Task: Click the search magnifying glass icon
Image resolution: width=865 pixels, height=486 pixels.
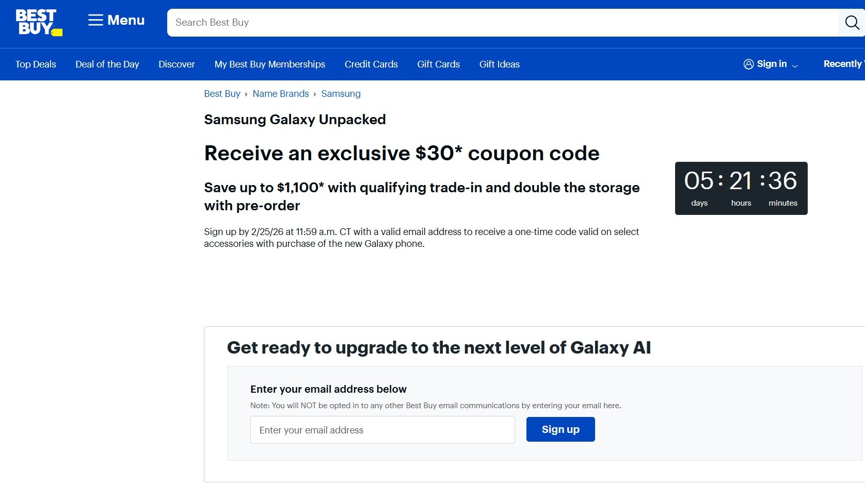Action: click(x=851, y=23)
